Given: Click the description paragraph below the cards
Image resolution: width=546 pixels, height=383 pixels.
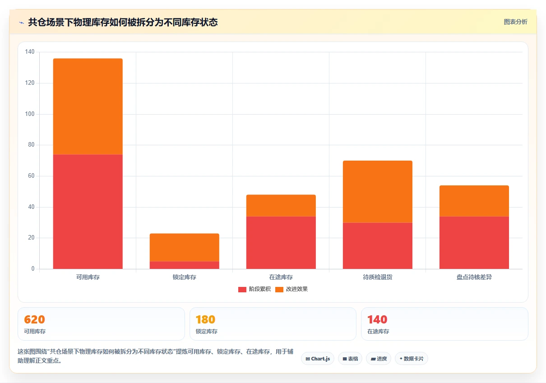Looking at the screenshot, I should click(155, 356).
